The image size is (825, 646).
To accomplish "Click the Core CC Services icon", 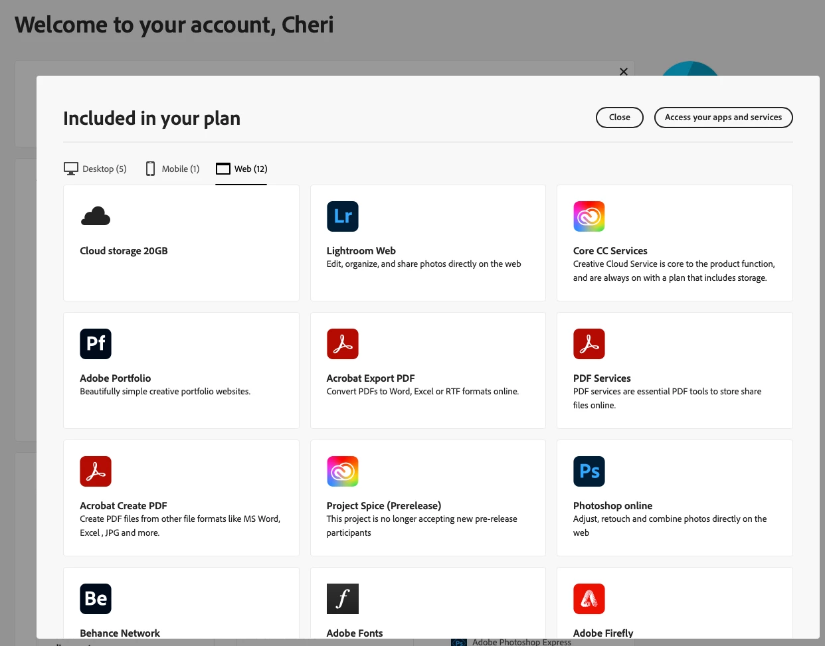I will click(x=589, y=216).
